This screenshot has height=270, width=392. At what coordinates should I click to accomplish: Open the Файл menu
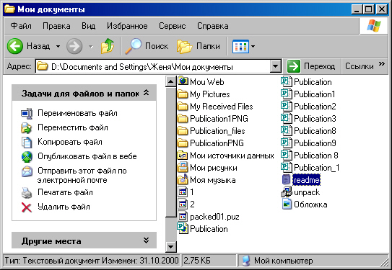tap(21, 26)
